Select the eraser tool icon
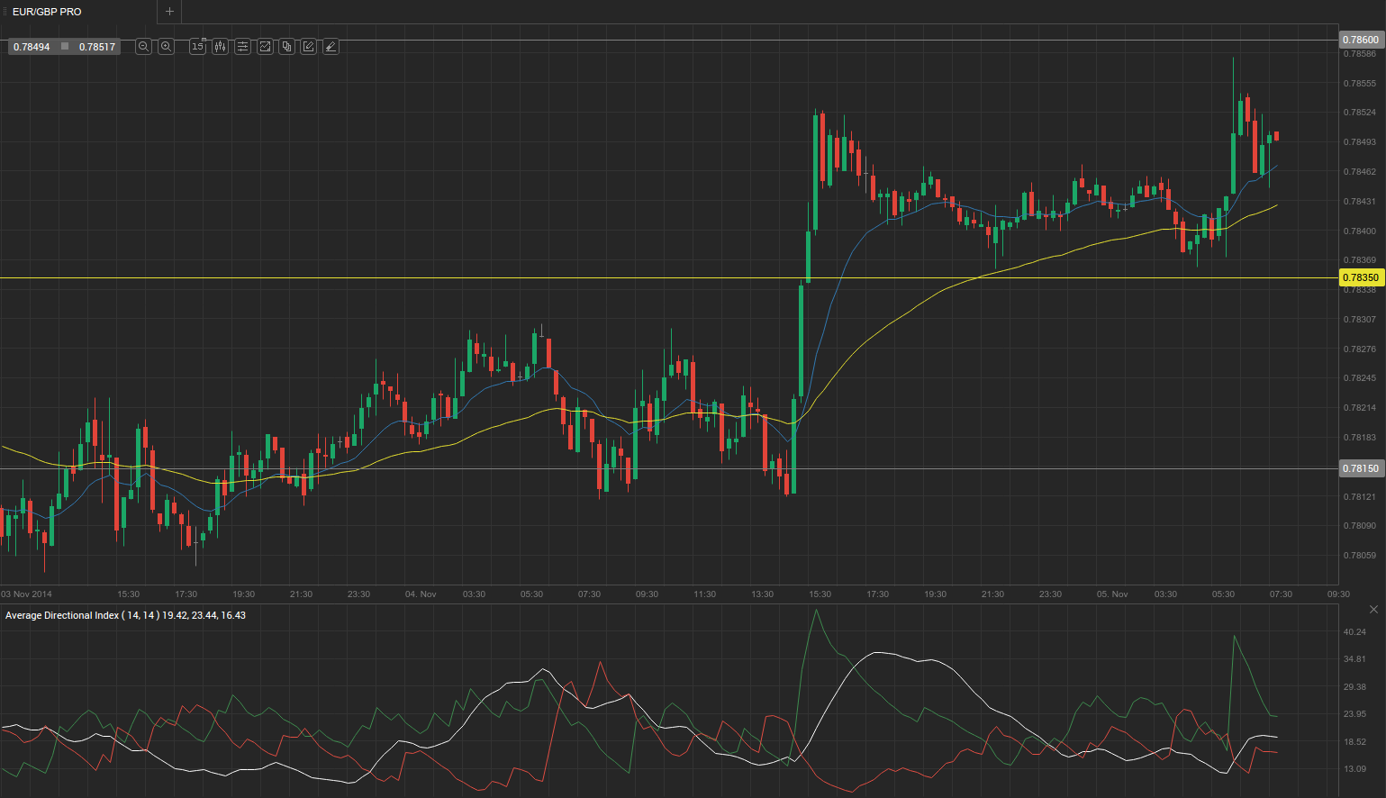This screenshot has height=798, width=1386. [x=331, y=46]
